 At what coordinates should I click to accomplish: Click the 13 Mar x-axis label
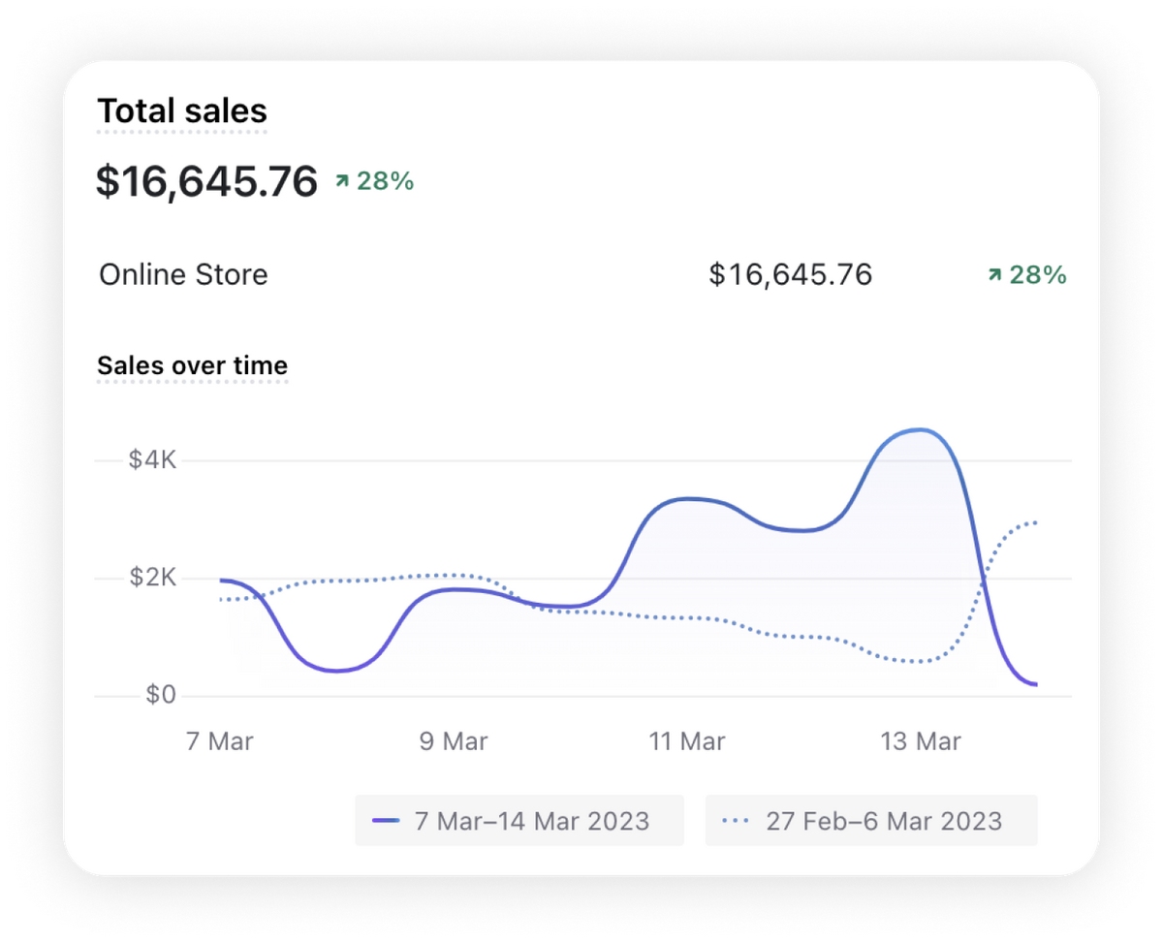[x=921, y=741]
